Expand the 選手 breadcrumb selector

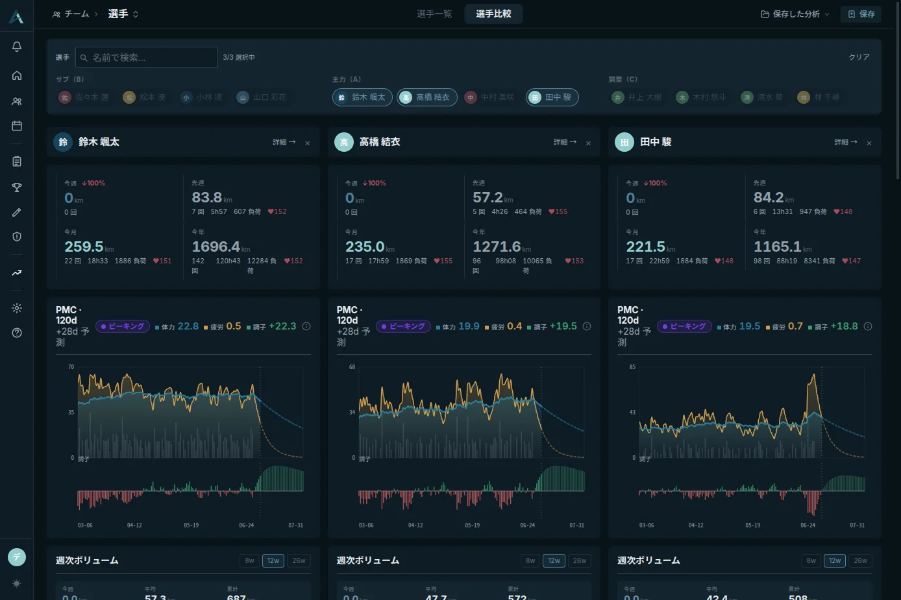[x=123, y=14]
